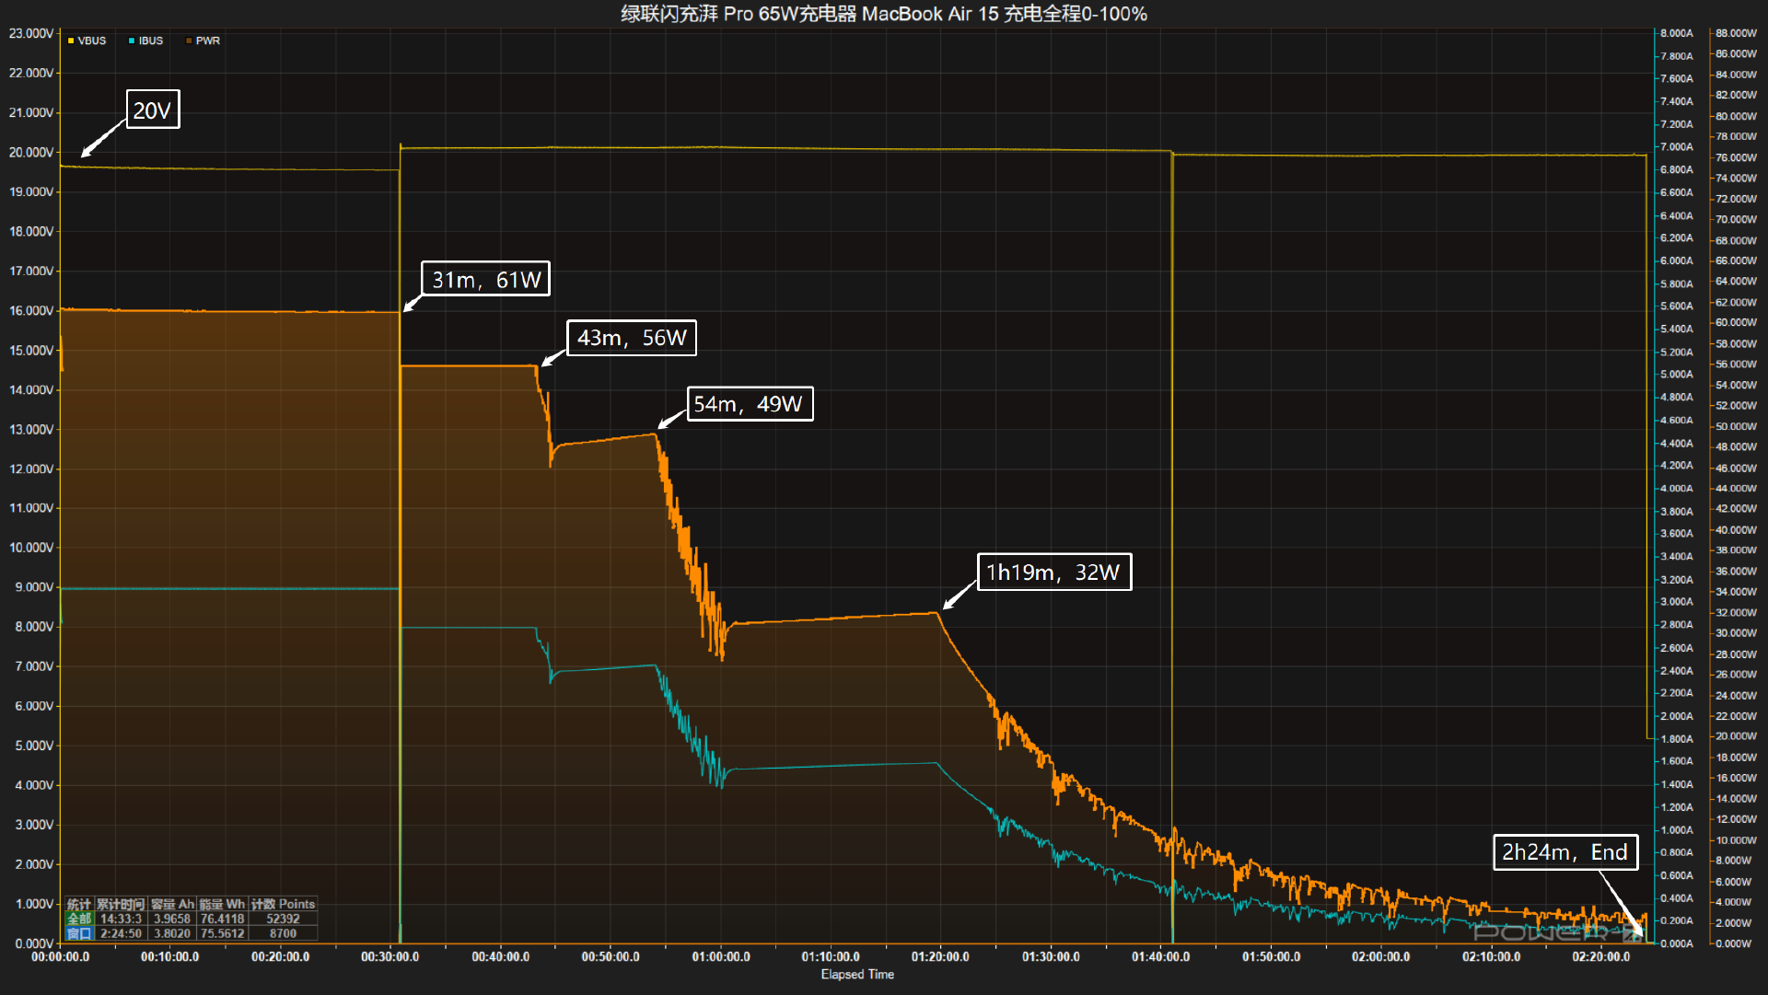This screenshot has width=1768, height=995.
Task: Click the '31m, 61W' annotation label
Action: (x=485, y=279)
